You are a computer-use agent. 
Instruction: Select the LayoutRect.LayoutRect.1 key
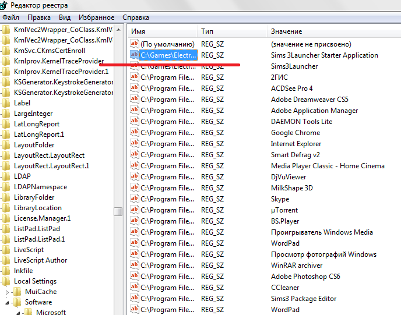51,166
